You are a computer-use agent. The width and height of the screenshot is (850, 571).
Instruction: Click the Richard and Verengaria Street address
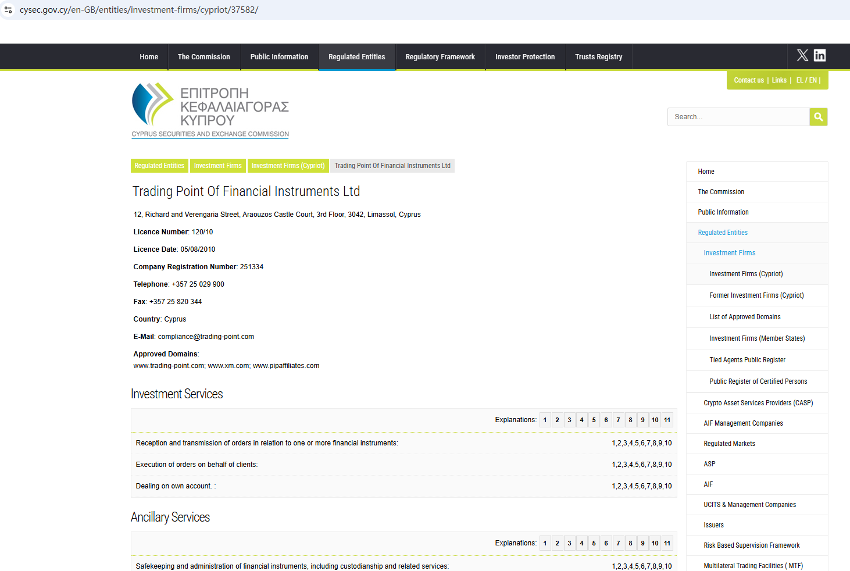277,215
